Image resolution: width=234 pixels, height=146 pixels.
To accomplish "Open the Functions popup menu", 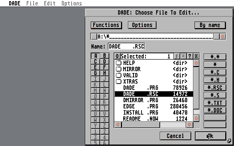I will pyautogui.click(x=106, y=25).
